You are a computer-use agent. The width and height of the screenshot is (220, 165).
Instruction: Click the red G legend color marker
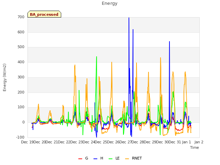point(80,159)
